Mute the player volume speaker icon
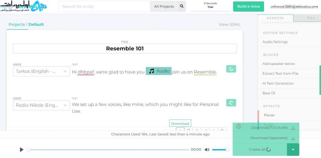The height and width of the screenshot is (158, 321). click(207, 150)
